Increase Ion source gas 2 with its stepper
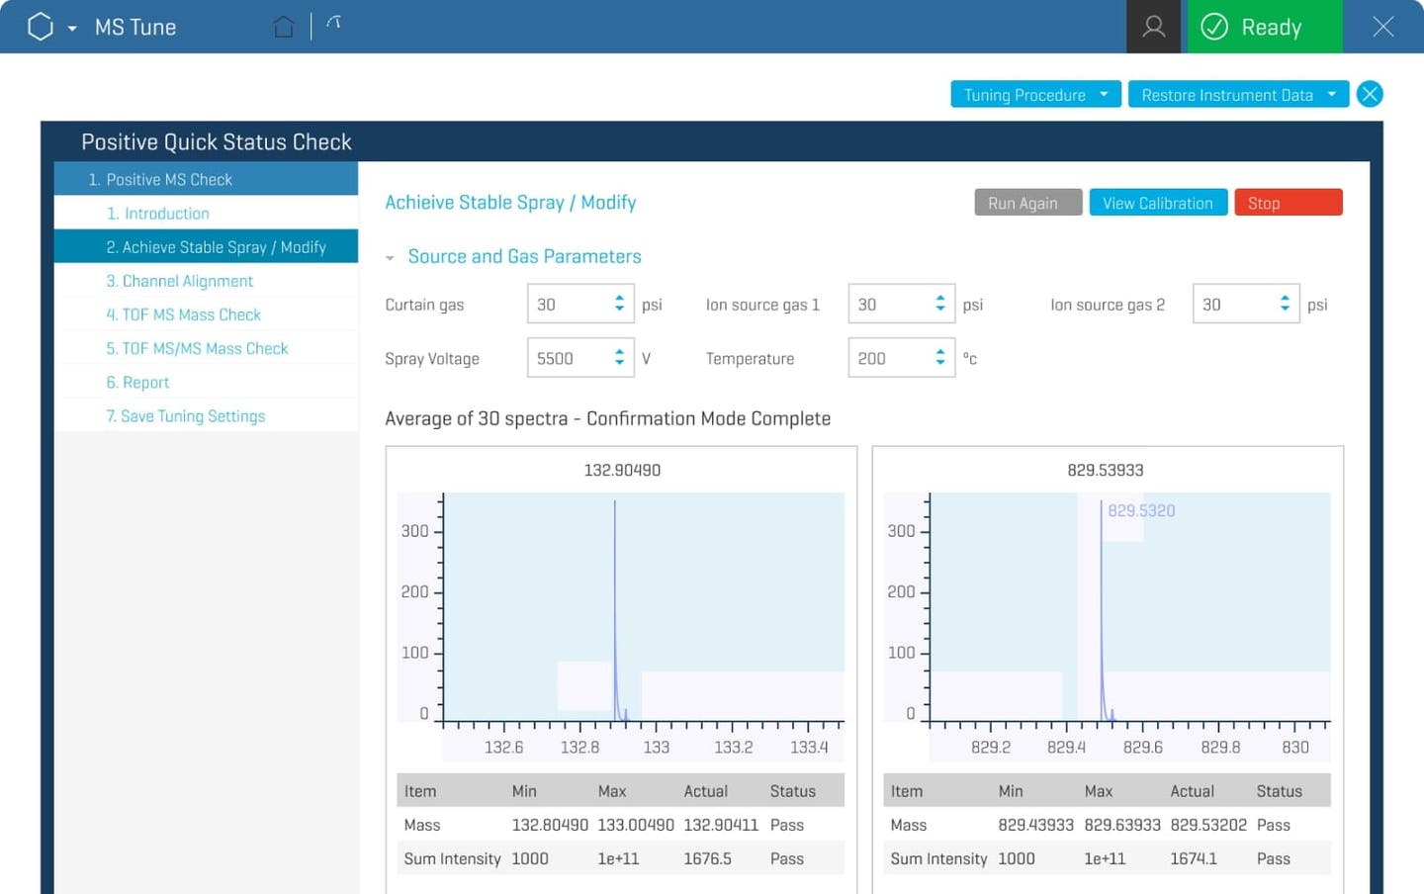This screenshot has width=1424, height=894. click(1284, 298)
